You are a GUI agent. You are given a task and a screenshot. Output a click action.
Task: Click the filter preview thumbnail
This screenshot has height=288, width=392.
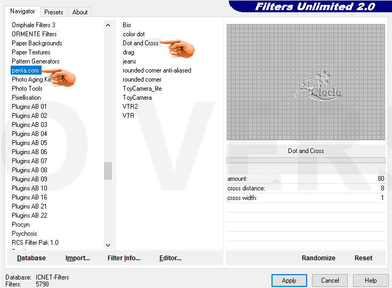[306, 82]
